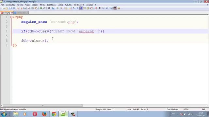Click the Copy toolbar icon

pos(33,8)
